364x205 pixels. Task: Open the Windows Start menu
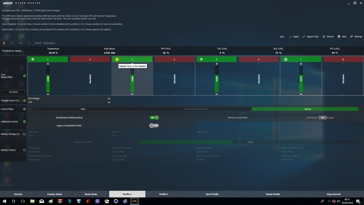(5, 201)
